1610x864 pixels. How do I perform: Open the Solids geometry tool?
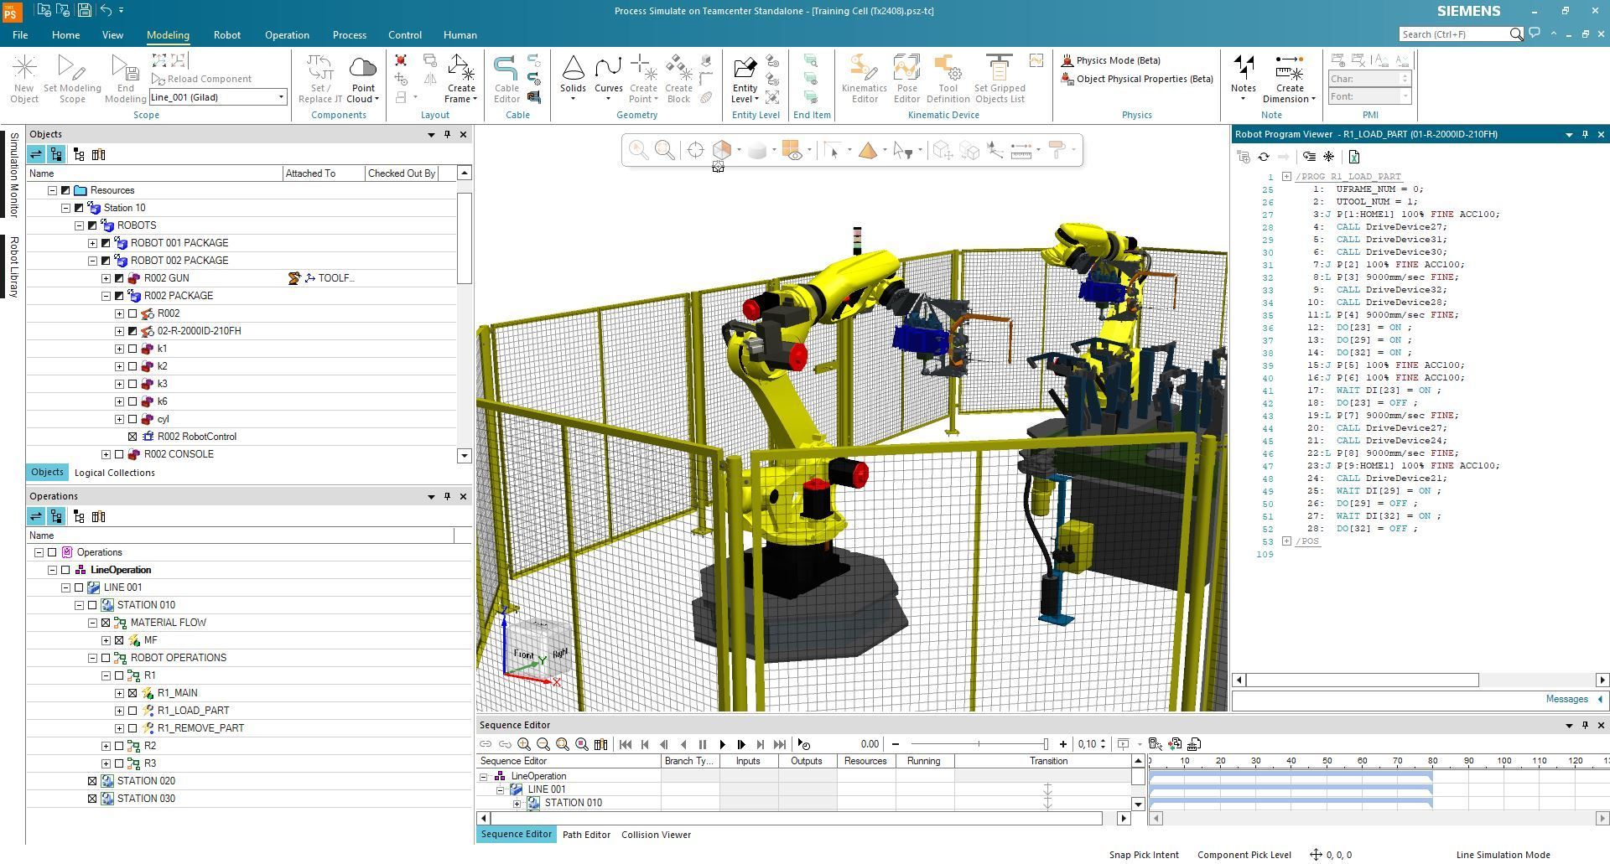click(573, 79)
